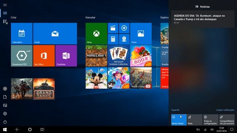Open the Calculator tile

pyautogui.click(x=113, y=39)
